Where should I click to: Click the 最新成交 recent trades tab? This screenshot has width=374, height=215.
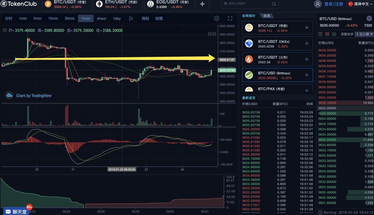click(249, 98)
